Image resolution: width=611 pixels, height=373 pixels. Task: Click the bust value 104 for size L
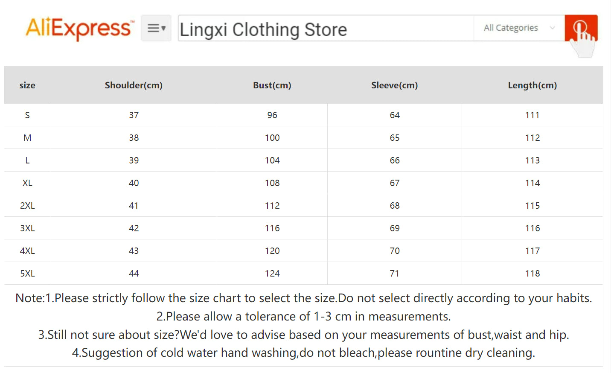(x=272, y=160)
